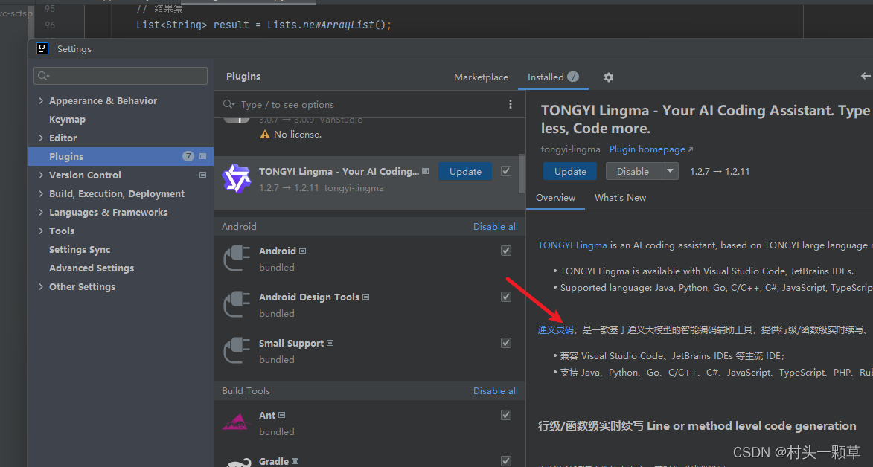Viewport: 873px width, 467px height.
Task: Expand Languages & Frameworks
Action: (x=41, y=212)
